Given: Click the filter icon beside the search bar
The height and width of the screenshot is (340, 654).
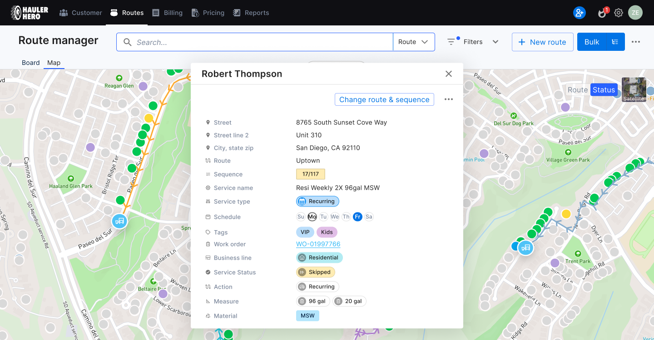Looking at the screenshot, I should click(451, 41).
